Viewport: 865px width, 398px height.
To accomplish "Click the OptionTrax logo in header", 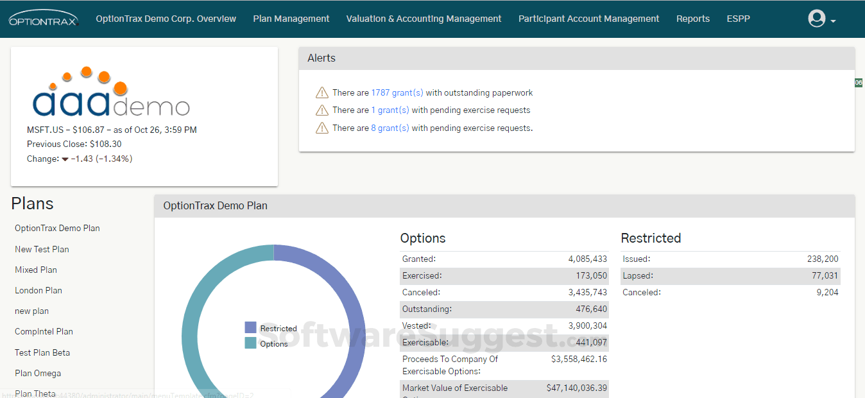I will (44, 19).
